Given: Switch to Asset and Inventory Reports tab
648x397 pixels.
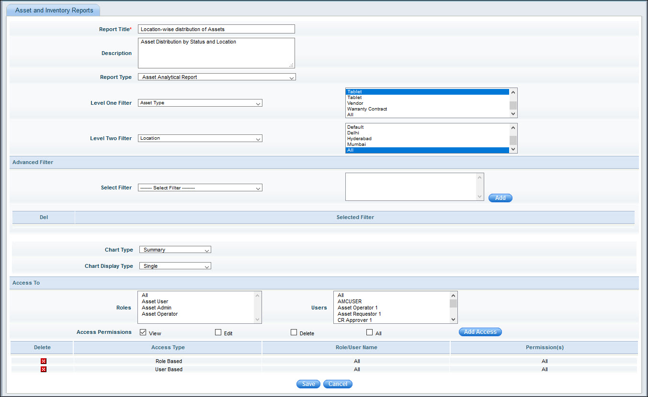Looking at the screenshot, I should 54,10.
